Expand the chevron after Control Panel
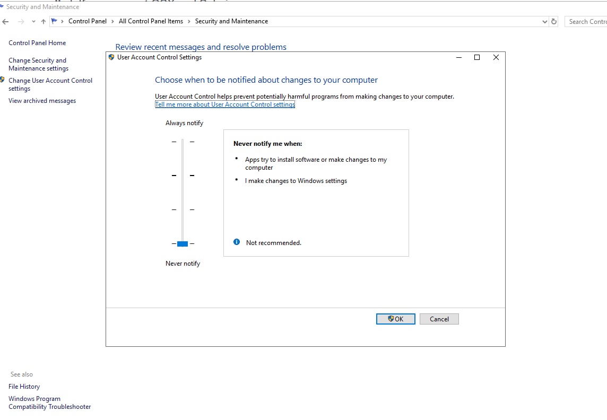The height and width of the screenshot is (420, 607). click(112, 21)
